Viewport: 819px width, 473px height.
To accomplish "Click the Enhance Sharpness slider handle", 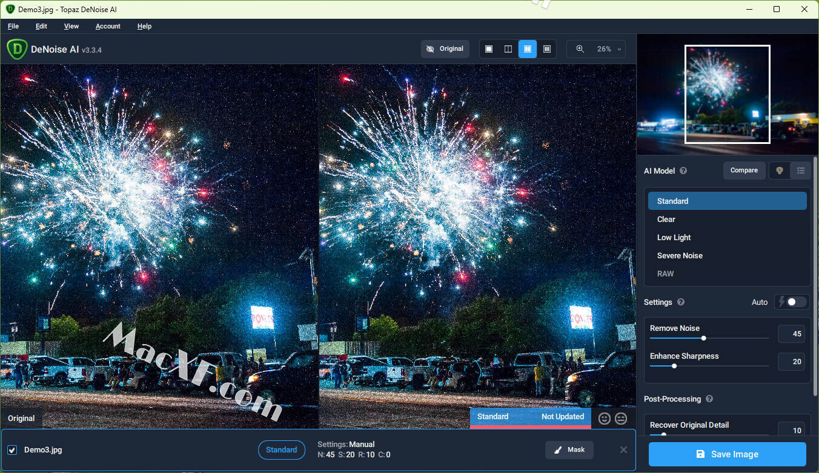I will click(x=674, y=366).
